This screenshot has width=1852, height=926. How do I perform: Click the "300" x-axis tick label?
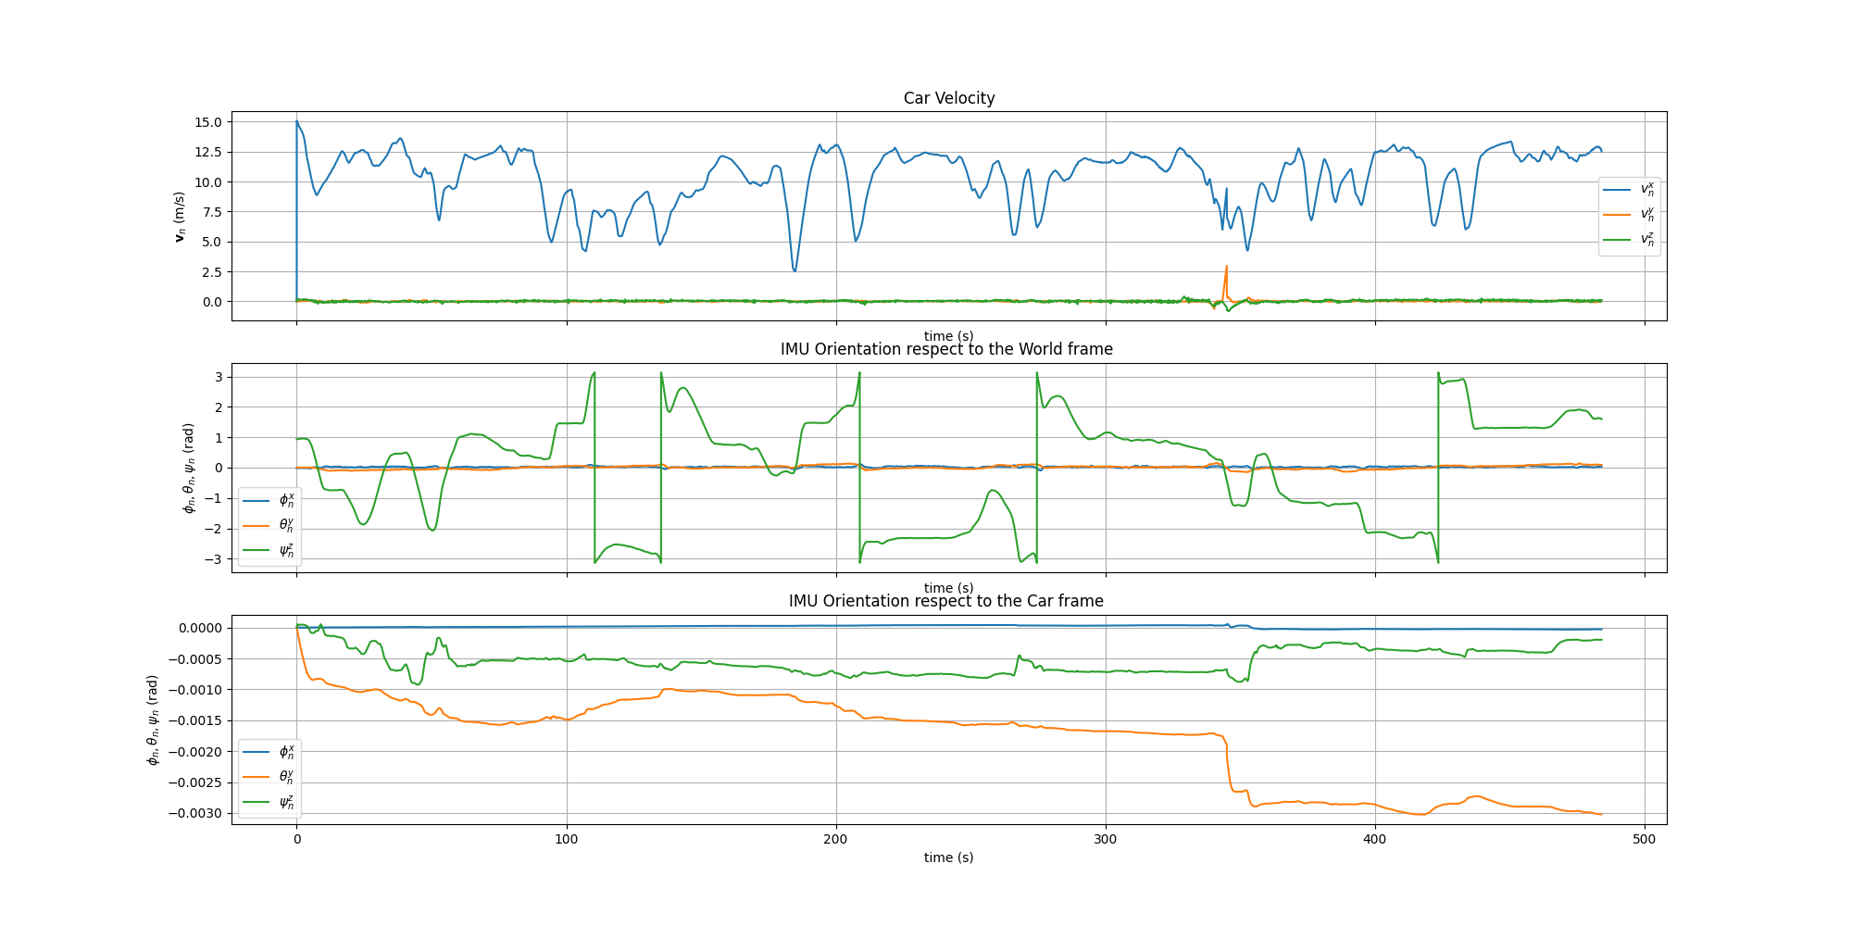pos(1106,839)
